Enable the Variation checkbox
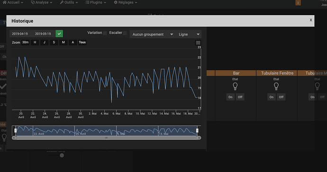The height and width of the screenshot is (172, 327). tap(105, 33)
